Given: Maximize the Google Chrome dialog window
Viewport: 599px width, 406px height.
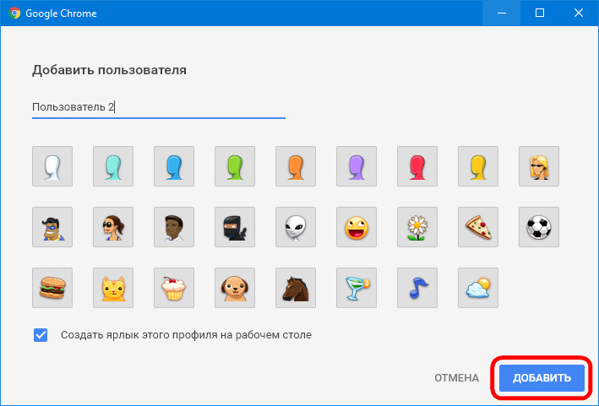Looking at the screenshot, I should tap(540, 13).
